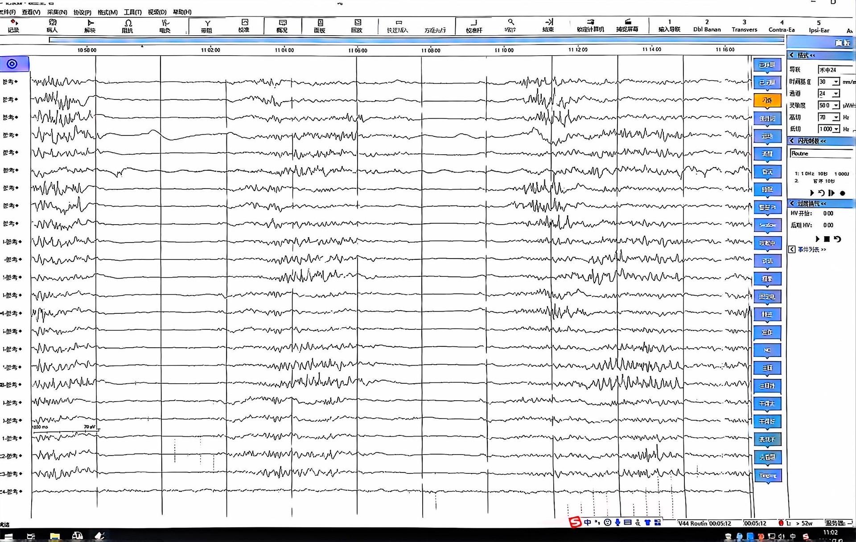Toggle the orange highlighted event marker button
The image size is (856, 542).
767,101
